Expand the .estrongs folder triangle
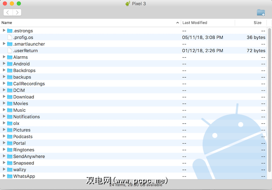272x190 pixels. point(4,30)
